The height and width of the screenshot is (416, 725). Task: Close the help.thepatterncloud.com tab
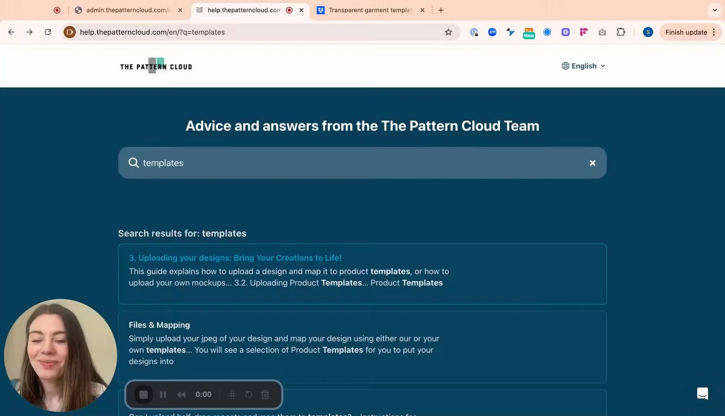click(301, 10)
